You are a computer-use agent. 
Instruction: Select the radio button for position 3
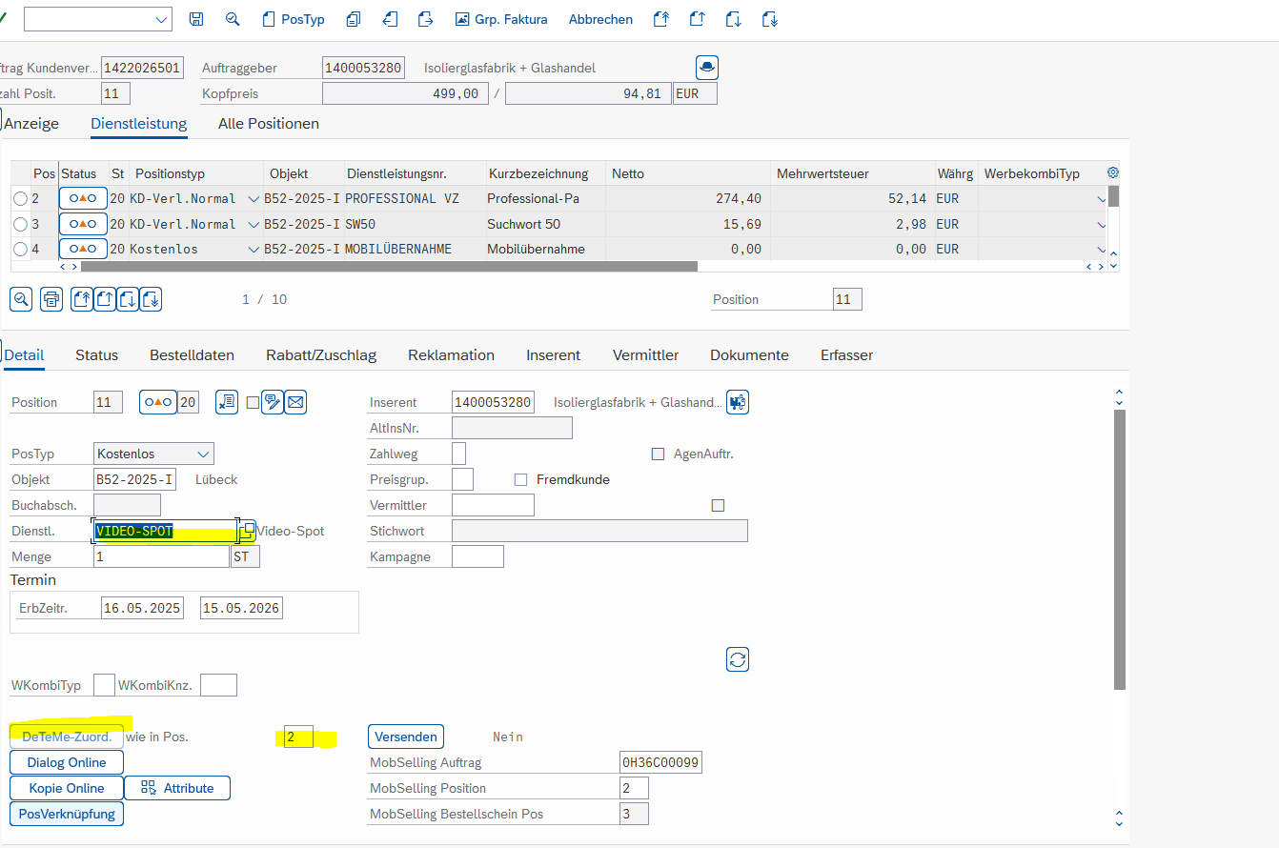(20, 224)
